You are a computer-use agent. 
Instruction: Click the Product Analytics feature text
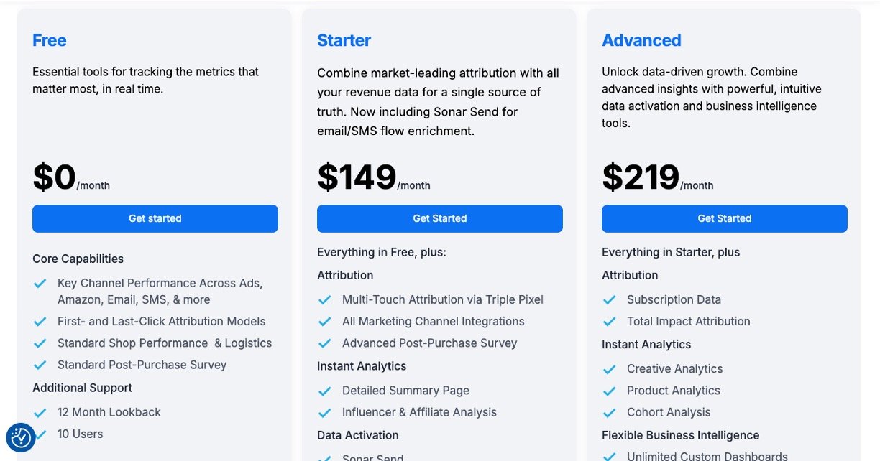[673, 391]
